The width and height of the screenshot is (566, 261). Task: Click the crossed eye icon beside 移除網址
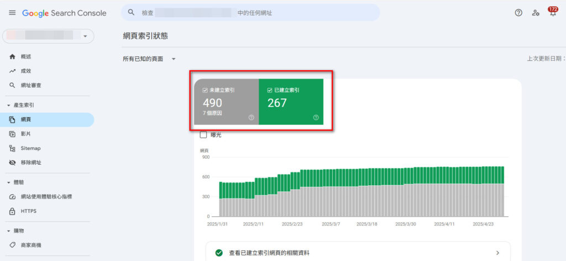[x=12, y=163]
